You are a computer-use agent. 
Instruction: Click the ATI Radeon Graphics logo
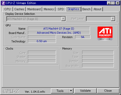[105, 33]
